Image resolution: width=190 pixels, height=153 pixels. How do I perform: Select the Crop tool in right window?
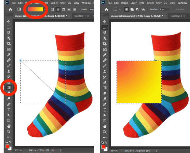tap(105, 43)
